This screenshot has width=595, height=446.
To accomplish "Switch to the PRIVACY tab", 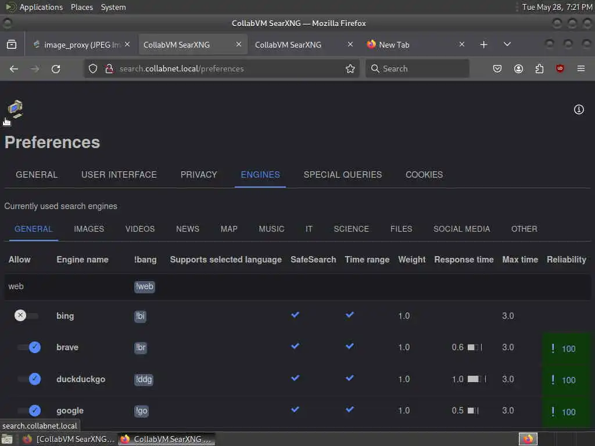I will point(199,174).
